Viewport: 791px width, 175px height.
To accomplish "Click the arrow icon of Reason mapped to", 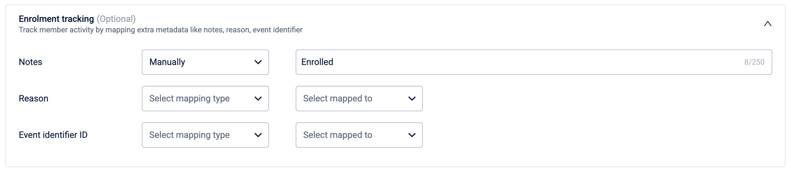I will coord(412,99).
